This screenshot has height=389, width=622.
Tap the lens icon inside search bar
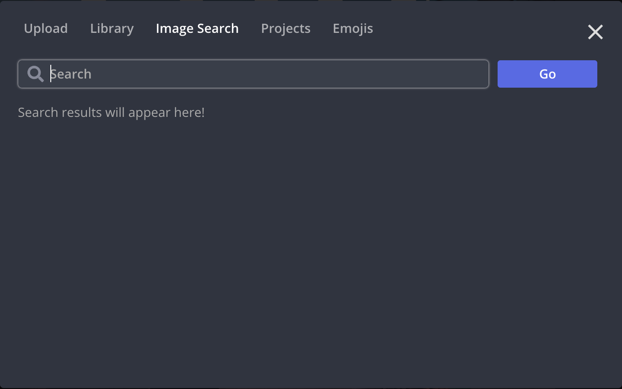pos(35,74)
